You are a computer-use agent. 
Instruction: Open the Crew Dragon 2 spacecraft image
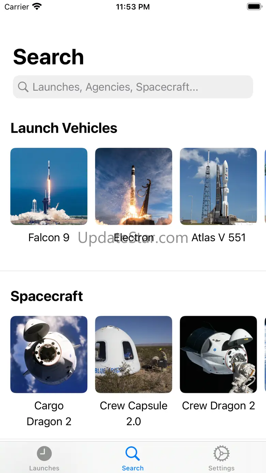click(218, 354)
